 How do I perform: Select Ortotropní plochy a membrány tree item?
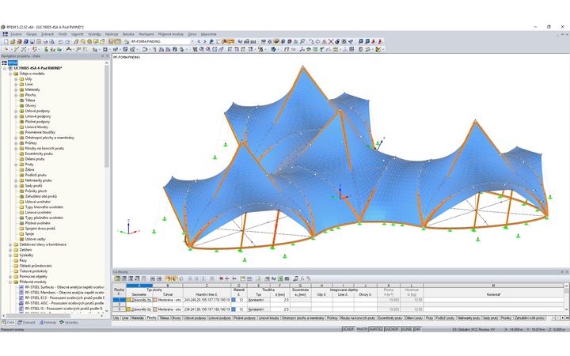point(49,138)
